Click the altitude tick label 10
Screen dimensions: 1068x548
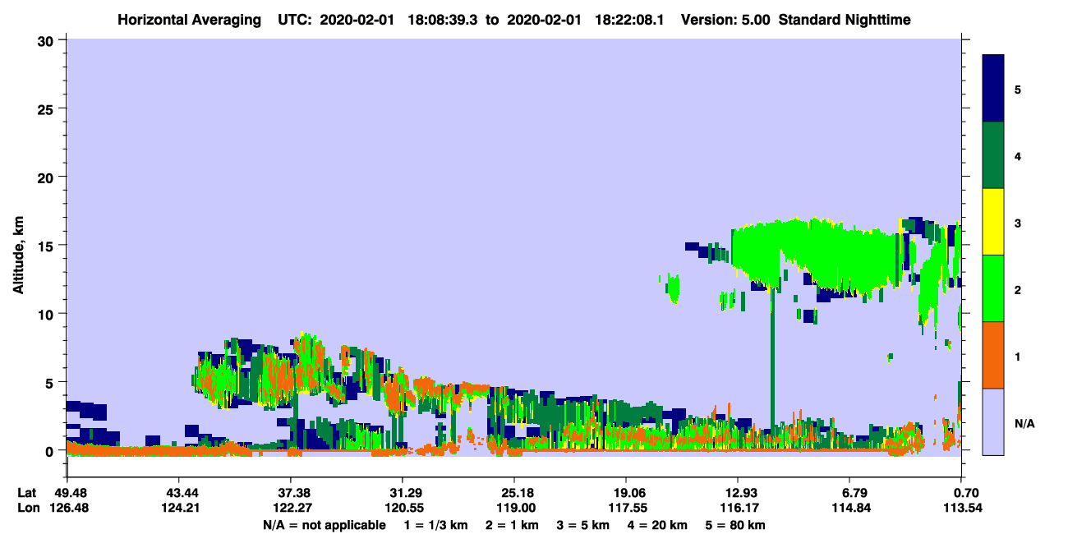click(47, 314)
